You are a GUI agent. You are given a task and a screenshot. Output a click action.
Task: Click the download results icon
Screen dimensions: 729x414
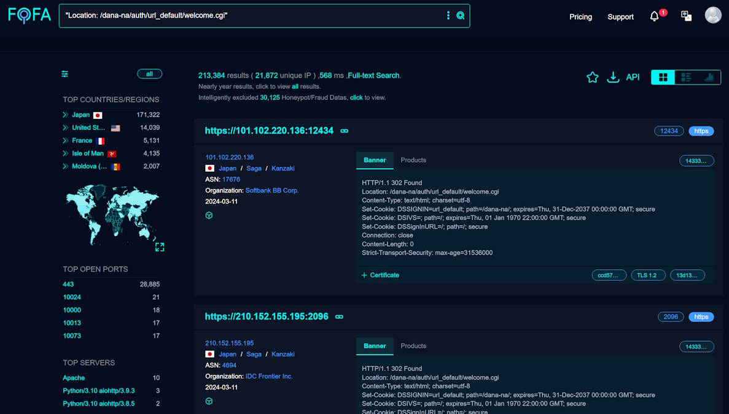click(x=613, y=77)
